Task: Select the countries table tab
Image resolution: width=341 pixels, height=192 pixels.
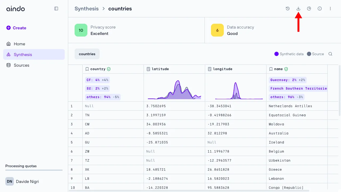Action: tap(87, 54)
